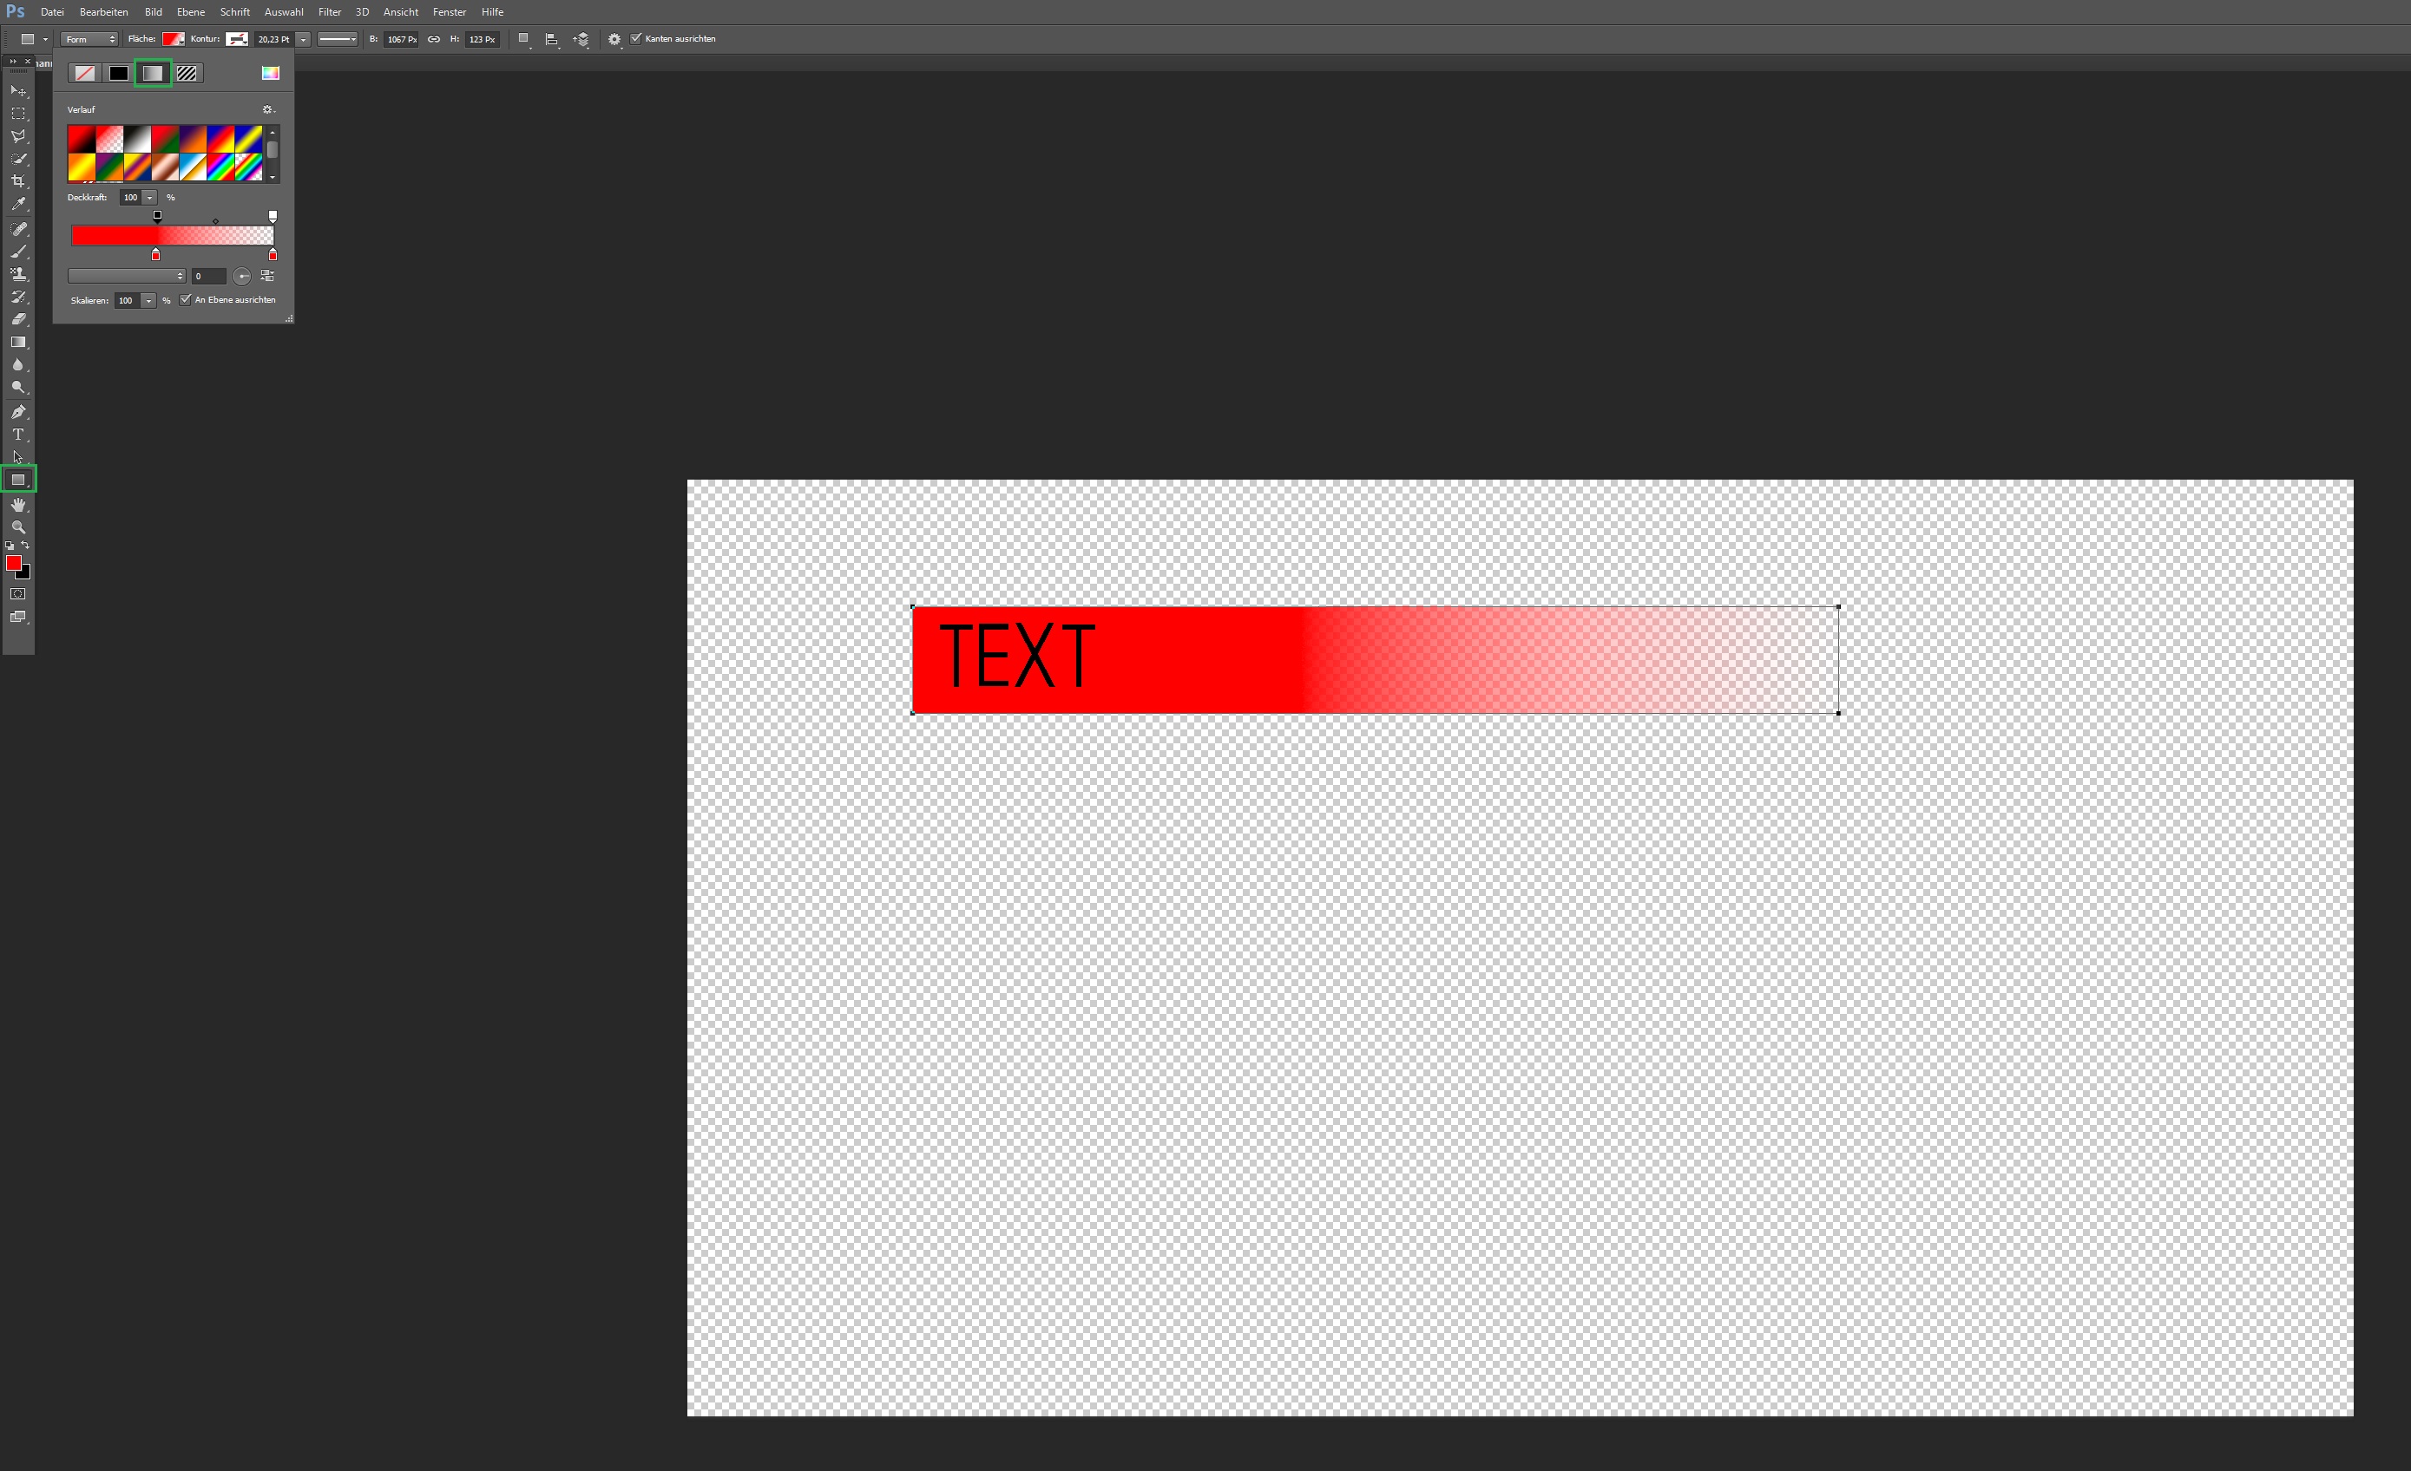Open the Form tool mode dropdown

(x=89, y=39)
